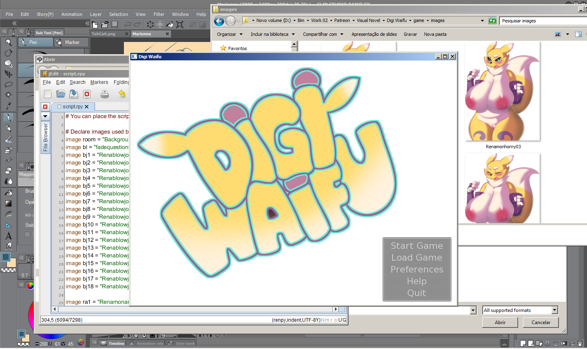
Task: Click the jEdit print icon
Action: [x=105, y=94]
